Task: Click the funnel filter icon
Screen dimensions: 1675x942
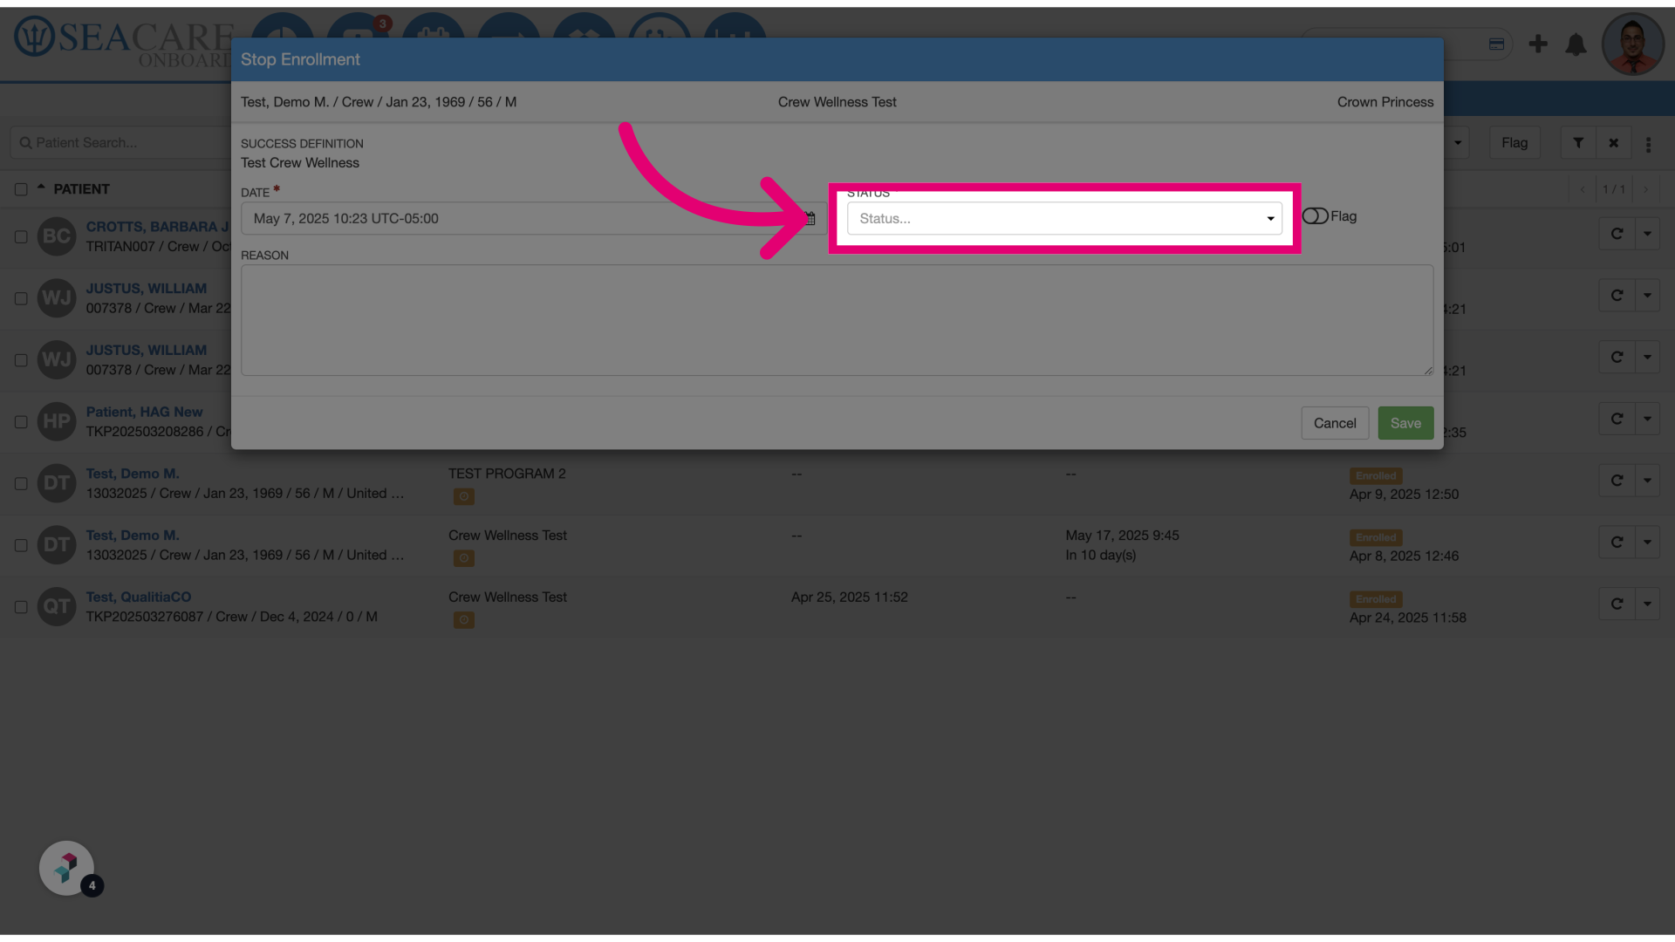Action: pos(1578,143)
